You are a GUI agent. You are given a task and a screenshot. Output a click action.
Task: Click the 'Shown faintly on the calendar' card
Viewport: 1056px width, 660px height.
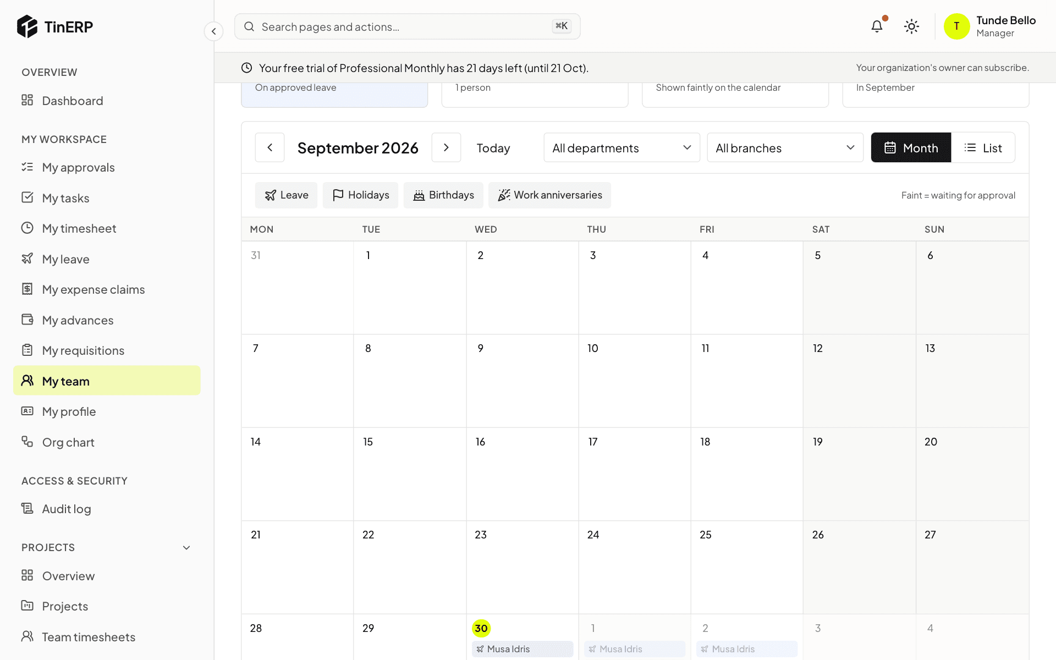[735, 95]
